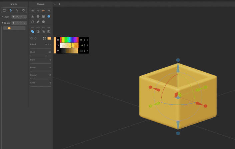Click the intersect boolean mode icon
The width and height of the screenshot is (235, 149).
[x=43, y=31]
